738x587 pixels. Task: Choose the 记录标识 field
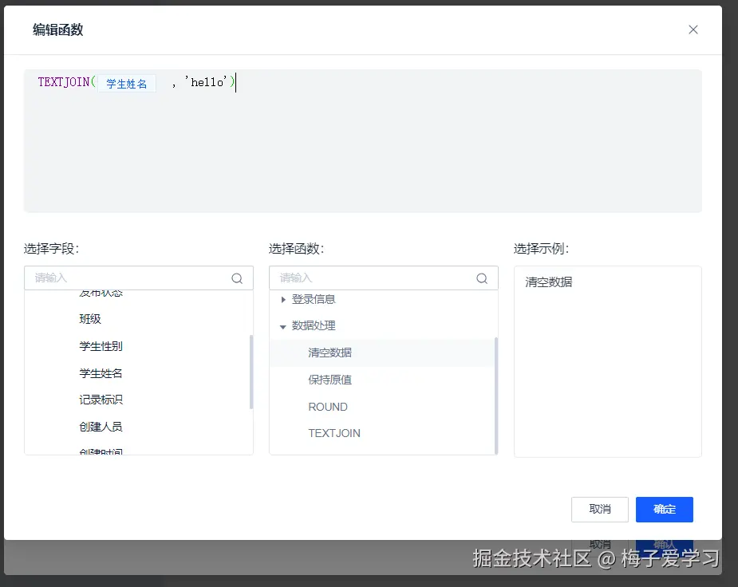pyautogui.click(x=101, y=400)
